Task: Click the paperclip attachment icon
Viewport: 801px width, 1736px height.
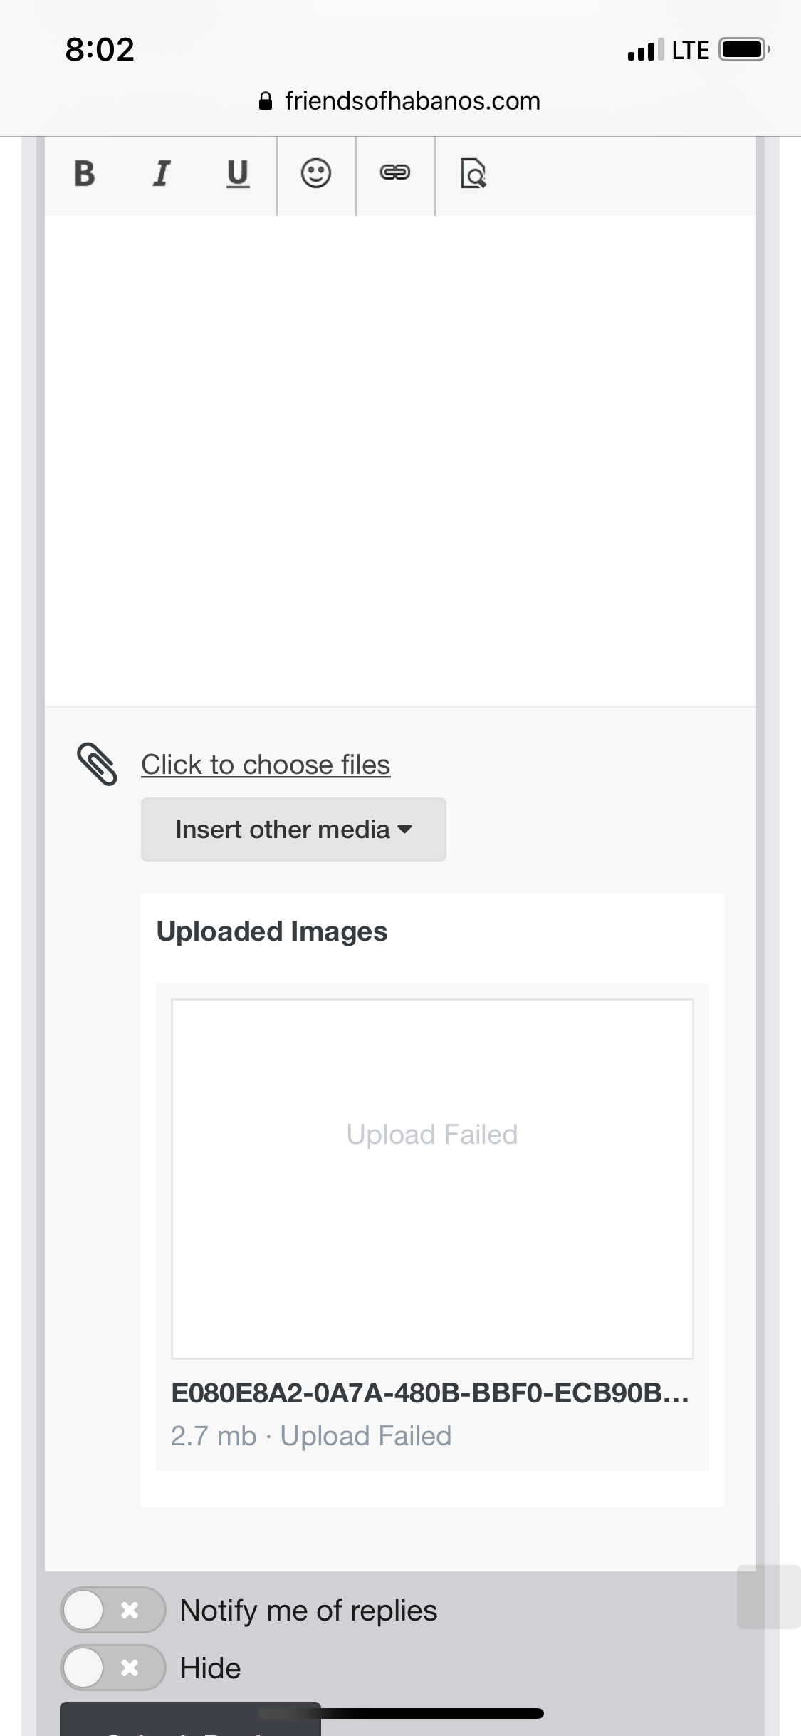Action: coord(96,765)
